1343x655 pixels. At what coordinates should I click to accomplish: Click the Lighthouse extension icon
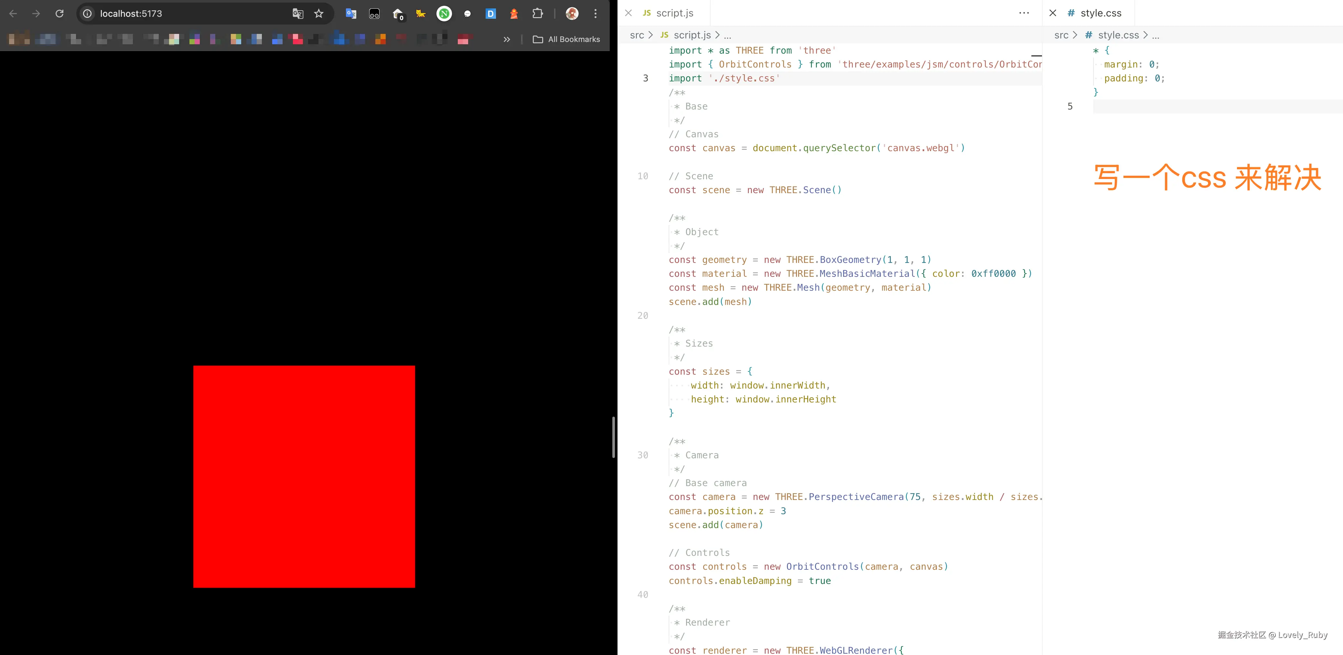(x=513, y=14)
